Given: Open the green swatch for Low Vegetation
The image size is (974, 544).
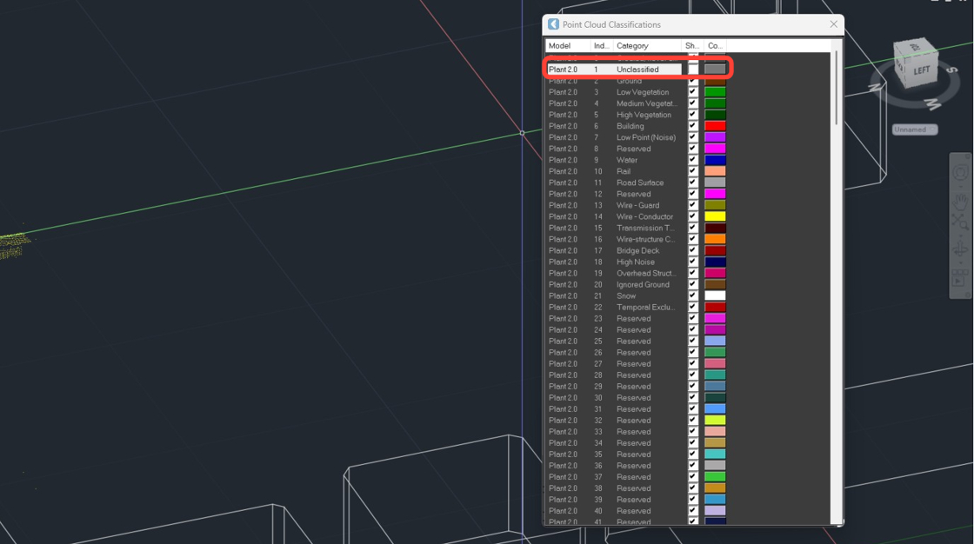Looking at the screenshot, I should tap(715, 92).
